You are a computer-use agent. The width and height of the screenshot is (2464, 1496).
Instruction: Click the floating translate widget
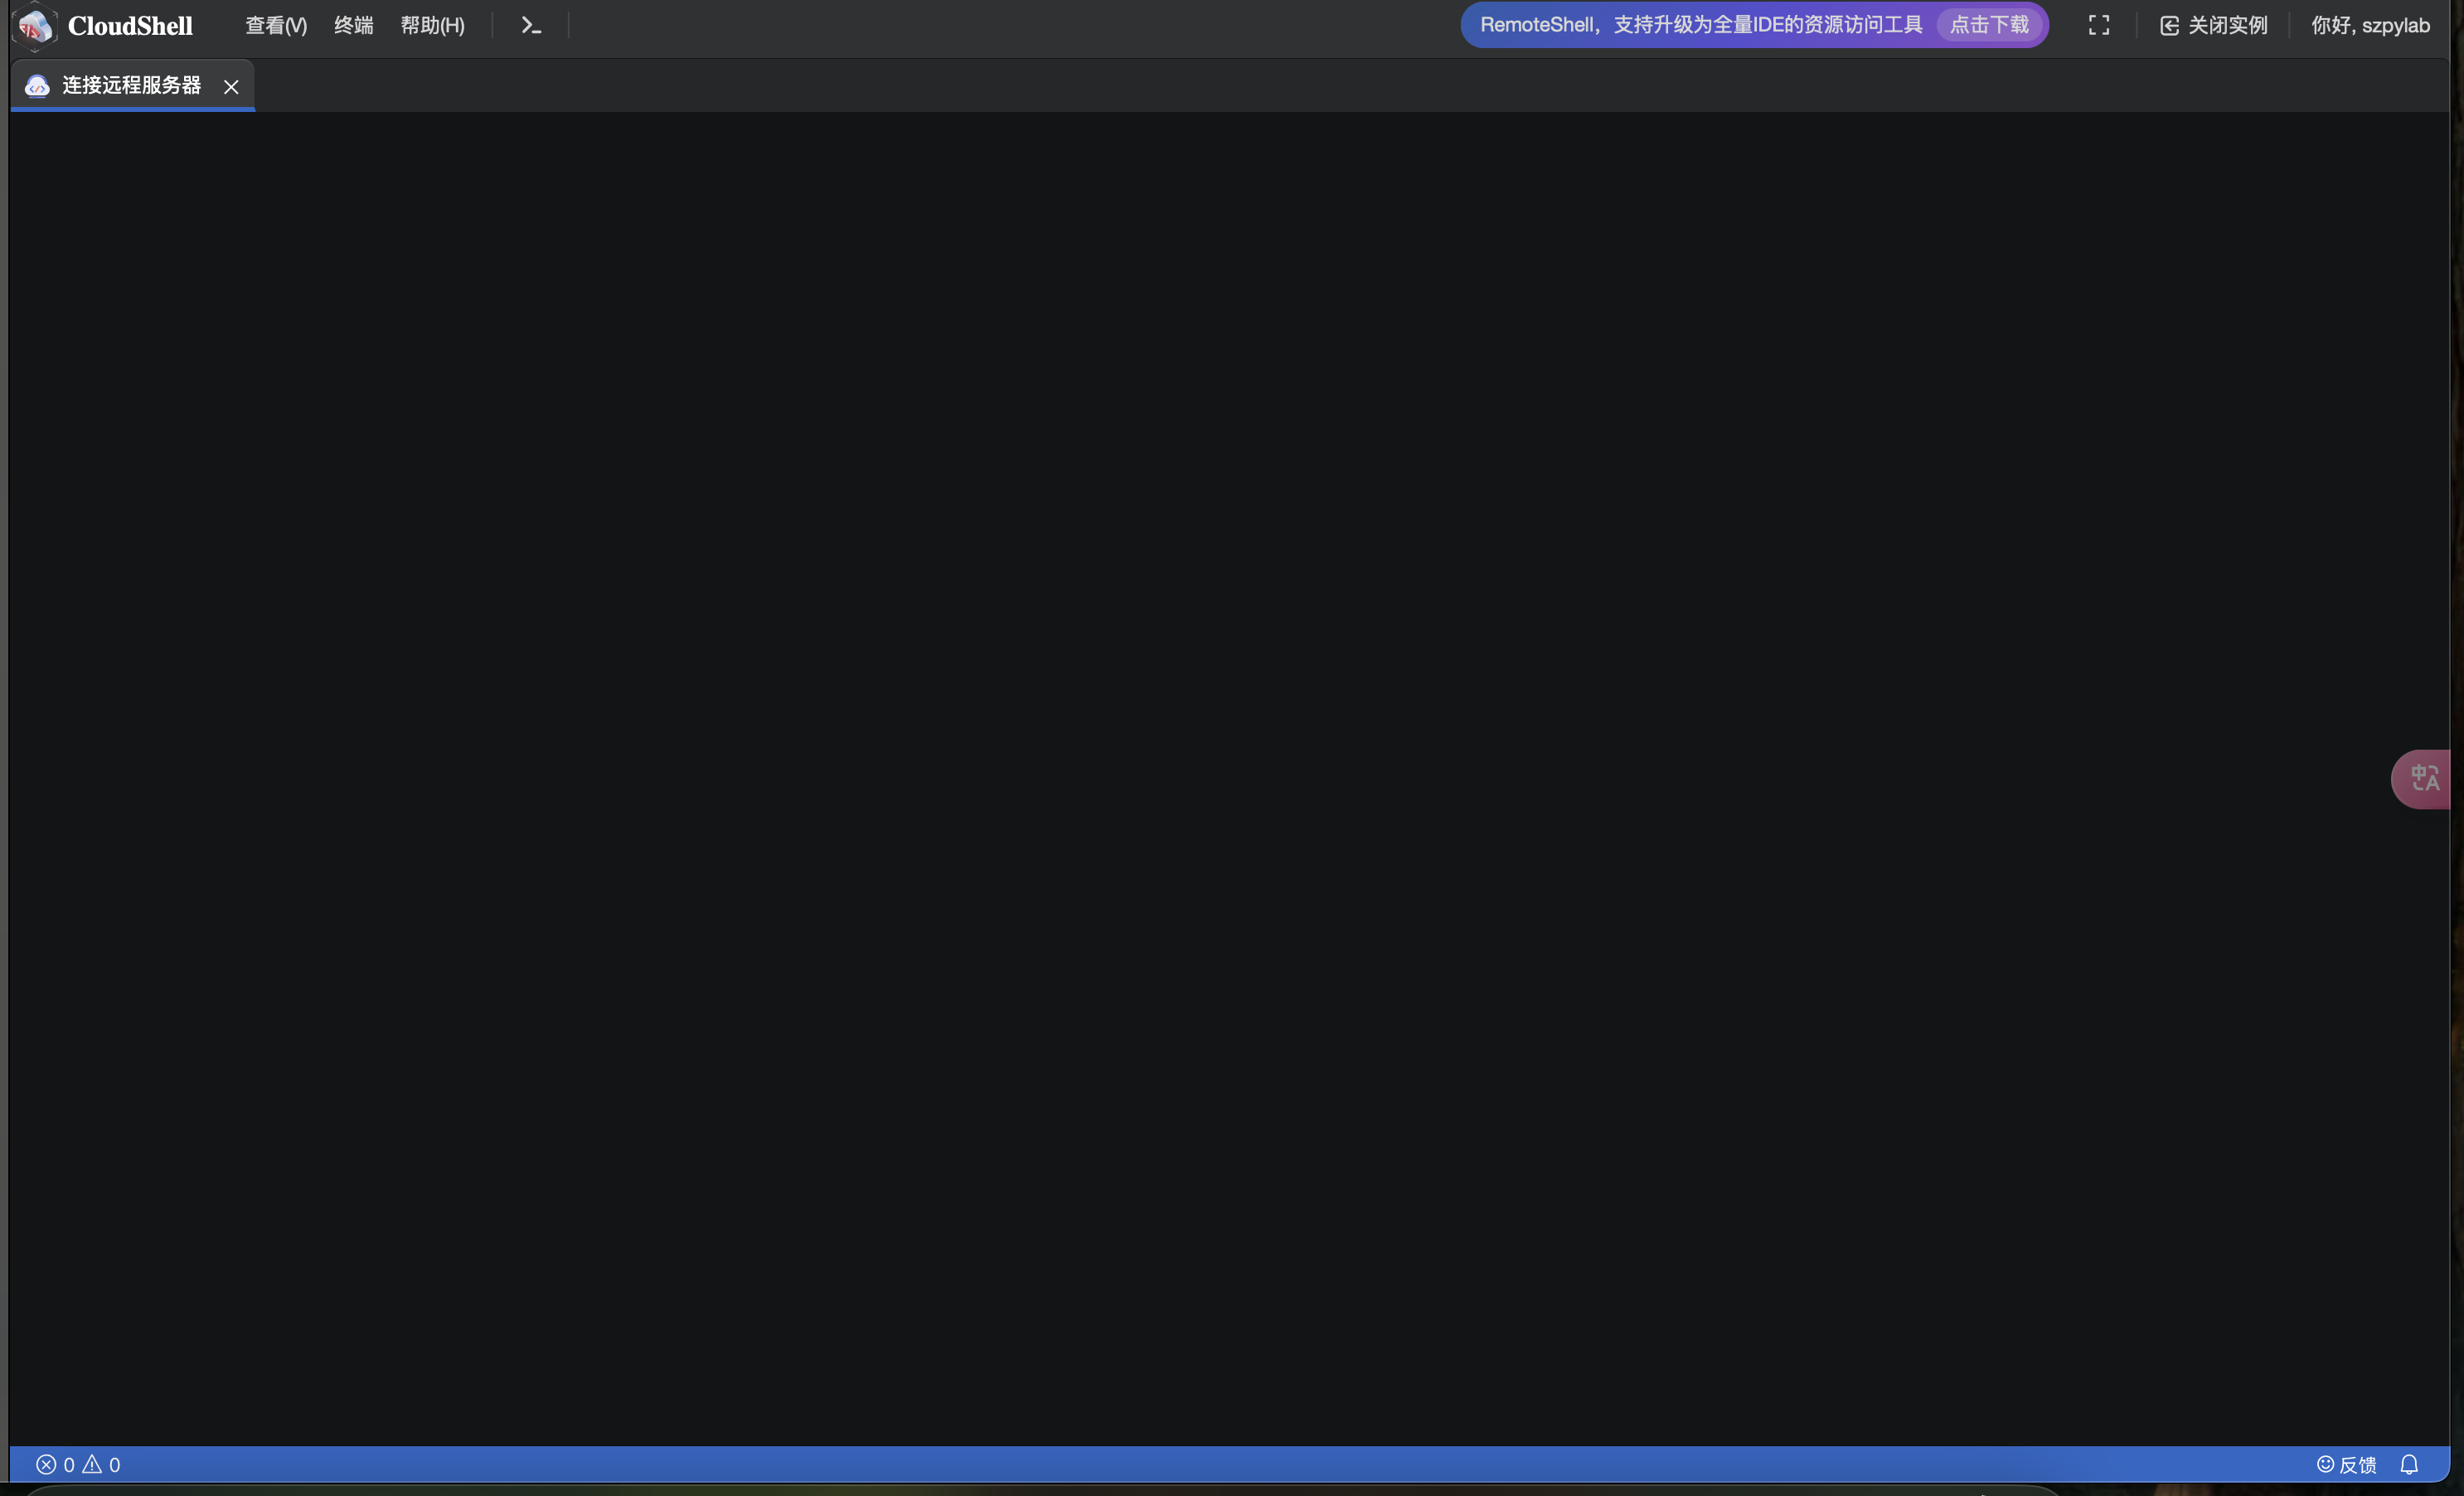(2424, 779)
